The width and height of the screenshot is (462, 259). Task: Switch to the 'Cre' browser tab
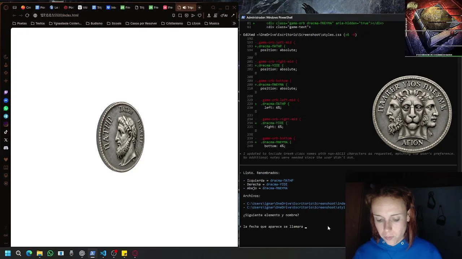(x=26, y=8)
